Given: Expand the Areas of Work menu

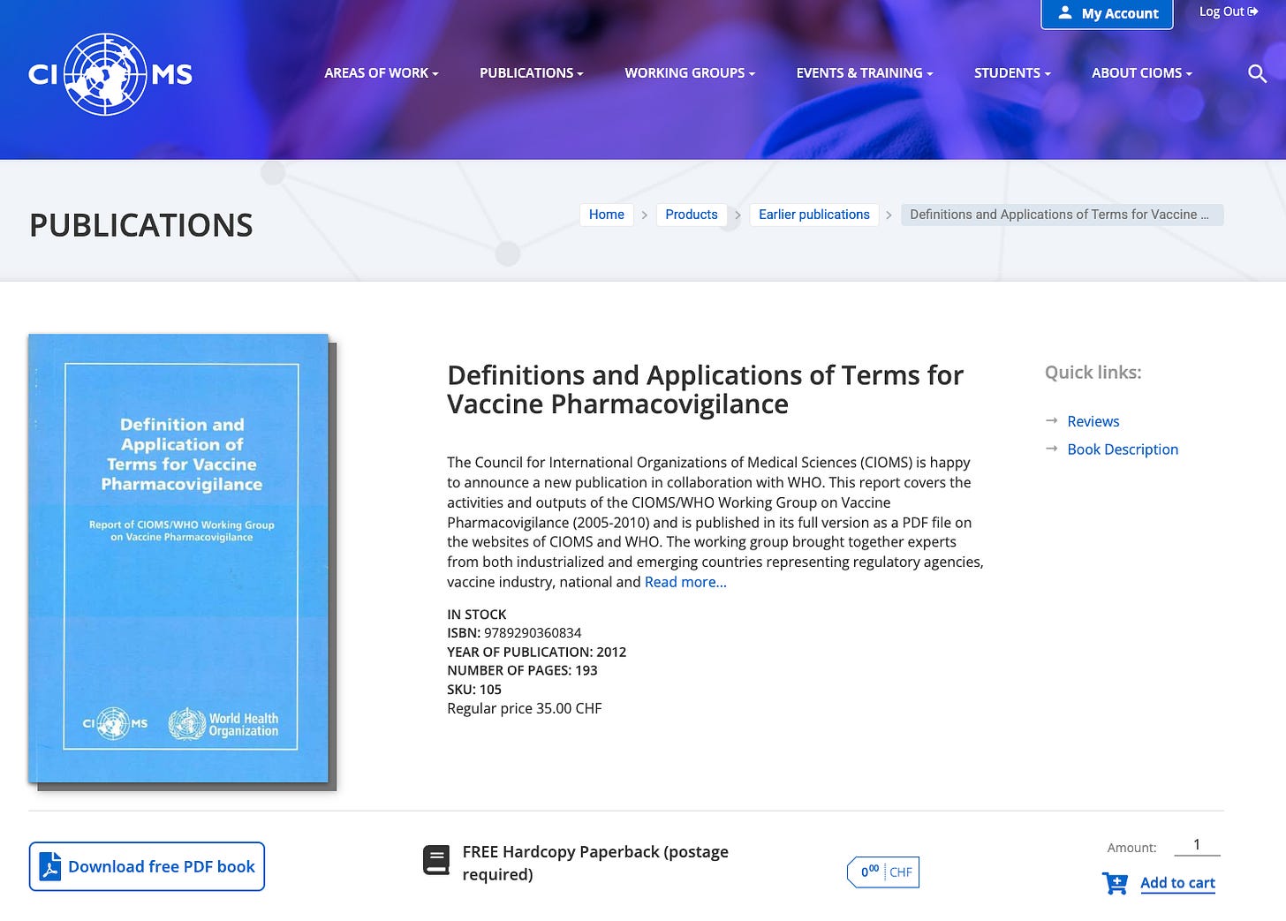Looking at the screenshot, I should (x=382, y=73).
